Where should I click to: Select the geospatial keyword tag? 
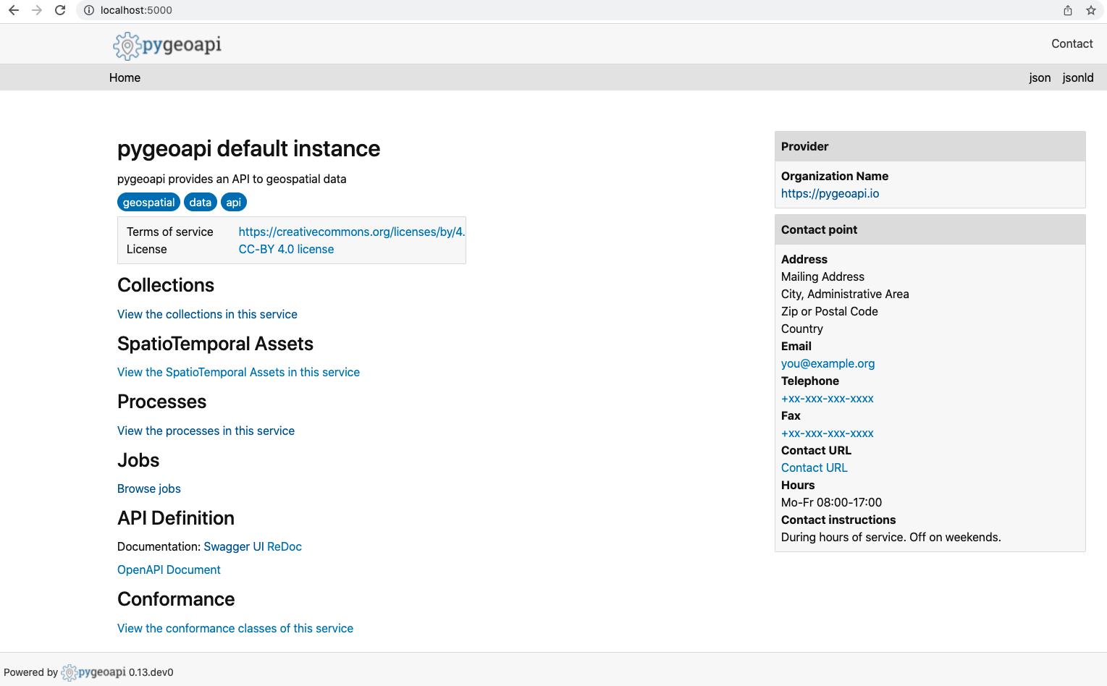point(148,203)
